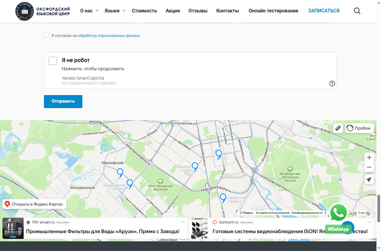This screenshot has width=381, height=251.
Task: Click the Мичуринский label on the map
Action: pos(83,188)
